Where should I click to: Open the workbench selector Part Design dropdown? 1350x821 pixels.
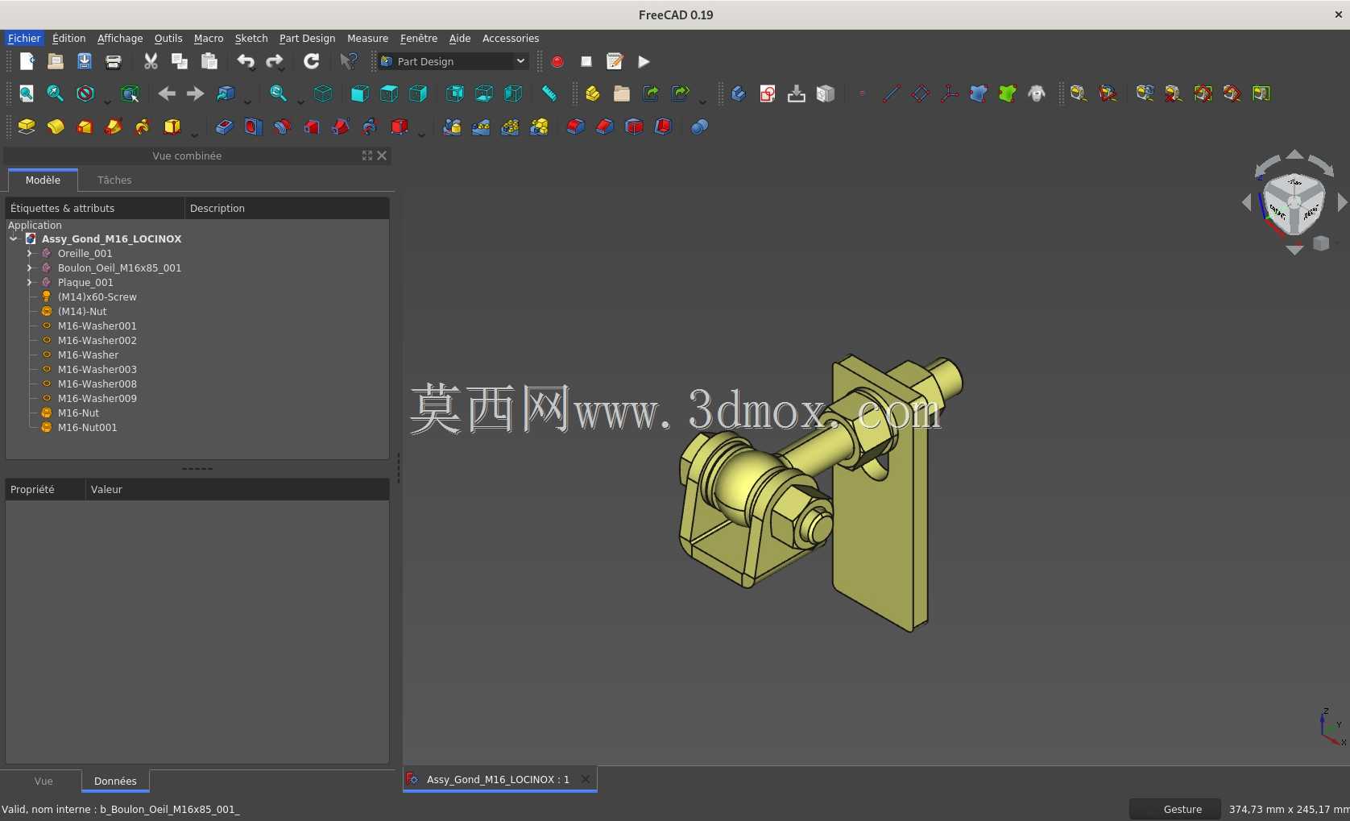coord(453,61)
